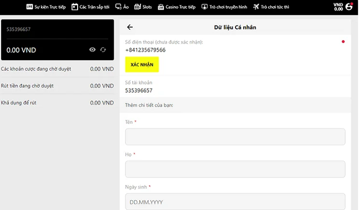
Task: Open the user profile icon at top right
Action: click(349, 7)
